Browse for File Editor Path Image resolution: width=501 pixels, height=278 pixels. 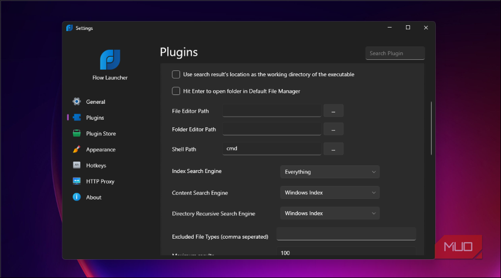point(333,111)
